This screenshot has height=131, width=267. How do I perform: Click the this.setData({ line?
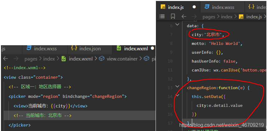coord(208,97)
